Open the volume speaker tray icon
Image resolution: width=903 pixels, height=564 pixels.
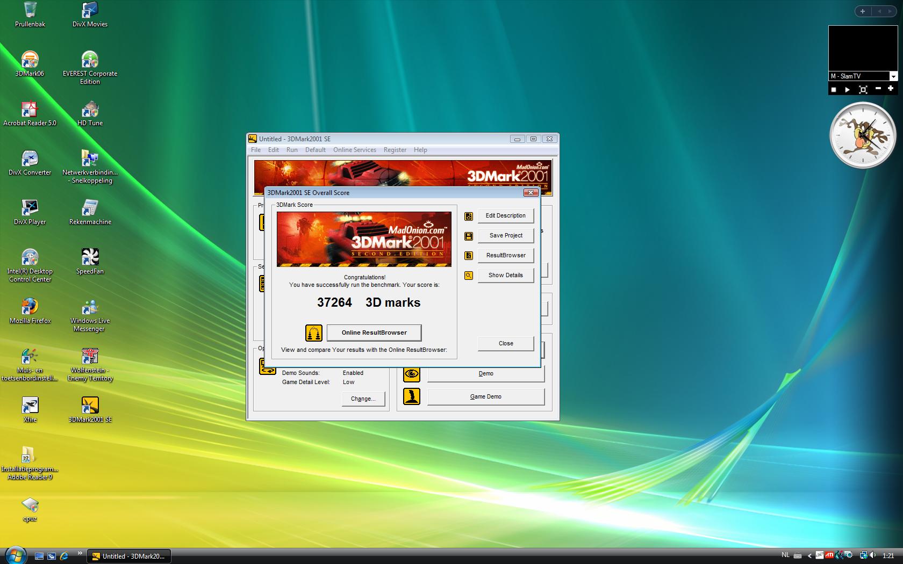tap(872, 555)
